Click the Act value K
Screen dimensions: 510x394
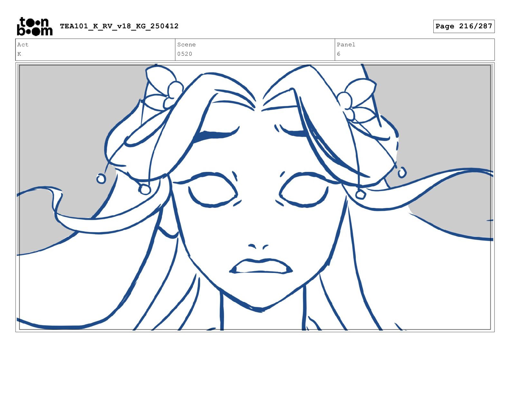(x=19, y=54)
